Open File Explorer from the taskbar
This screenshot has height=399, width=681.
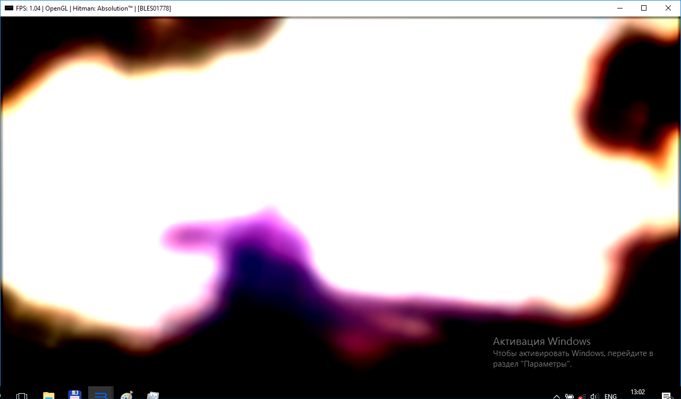(x=49, y=395)
